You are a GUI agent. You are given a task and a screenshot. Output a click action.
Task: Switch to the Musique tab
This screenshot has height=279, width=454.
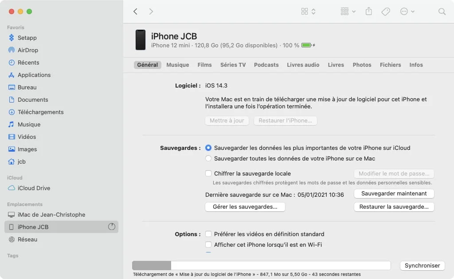click(177, 65)
